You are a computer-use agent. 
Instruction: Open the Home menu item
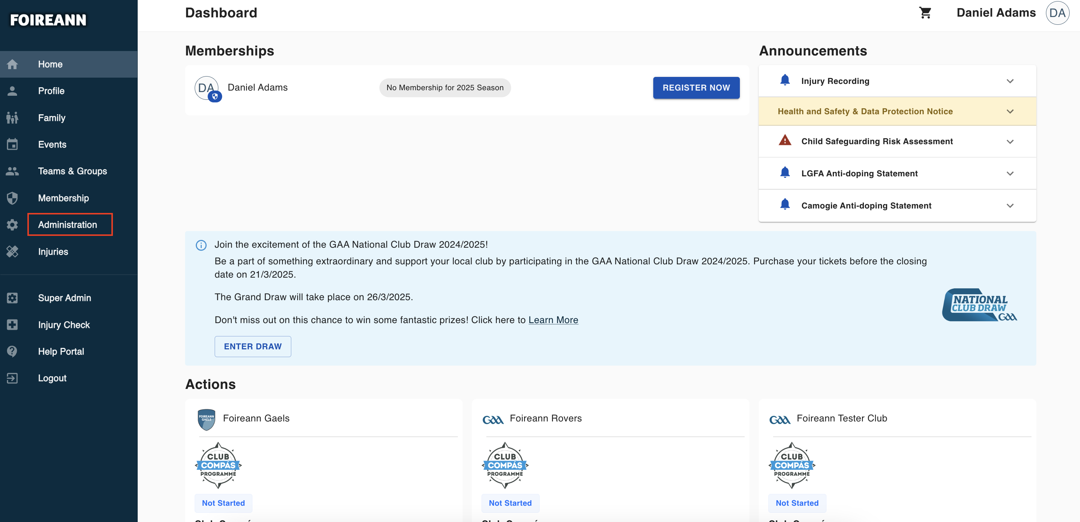pyautogui.click(x=69, y=64)
